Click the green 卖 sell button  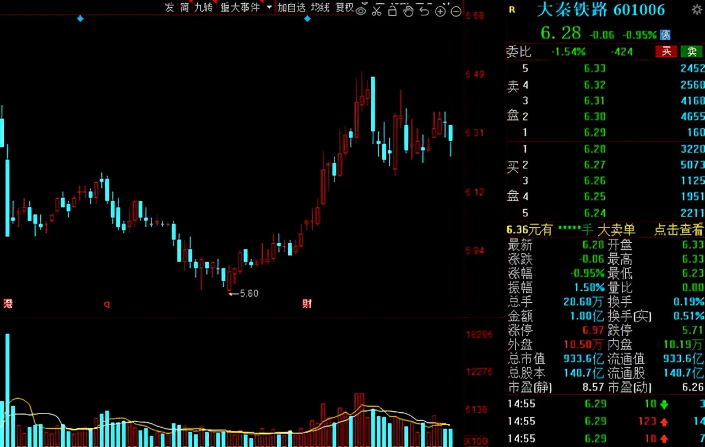pyautogui.click(x=692, y=52)
